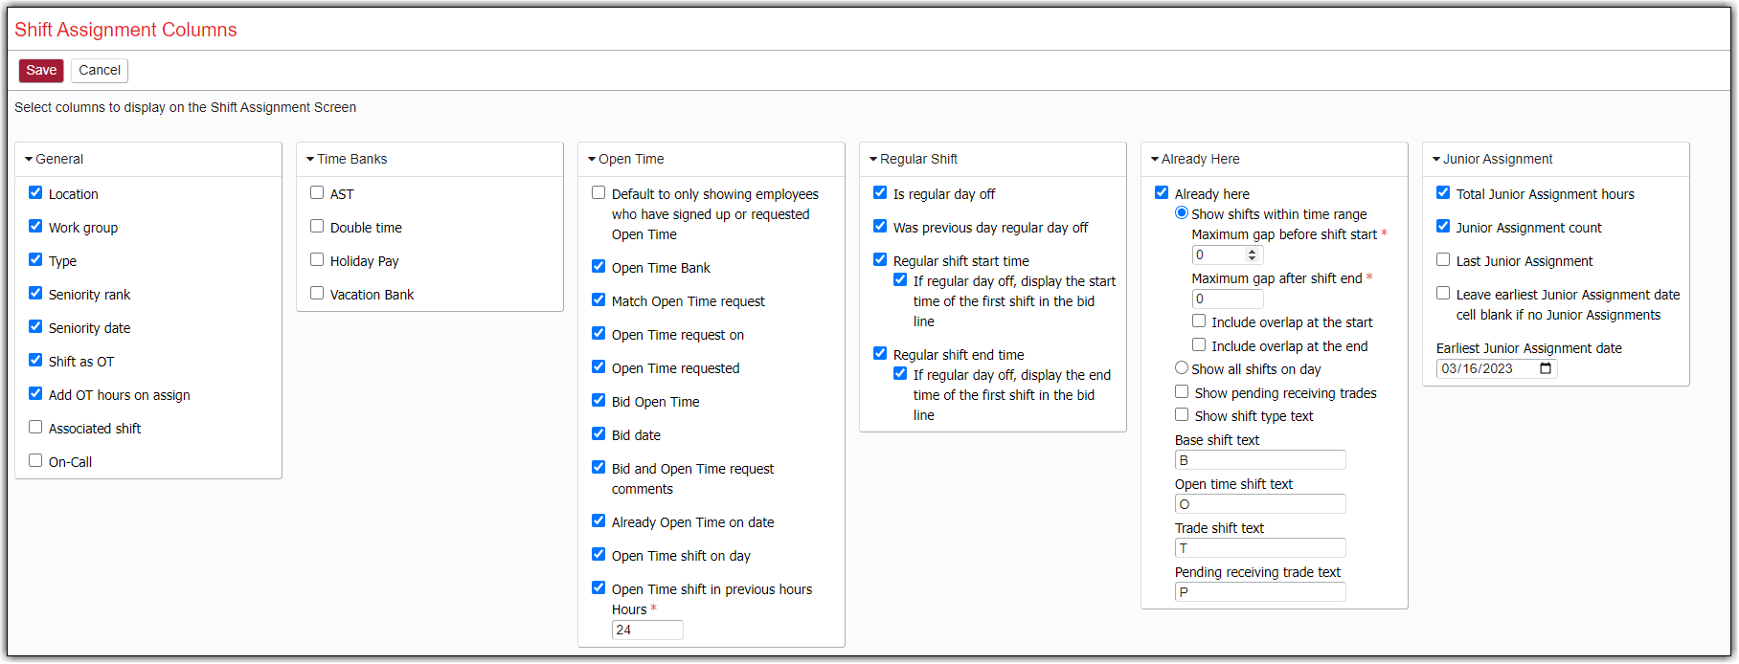Enable the Associated shift checkbox
Image resolution: width=1739 pixels, height=664 pixels.
click(x=35, y=428)
